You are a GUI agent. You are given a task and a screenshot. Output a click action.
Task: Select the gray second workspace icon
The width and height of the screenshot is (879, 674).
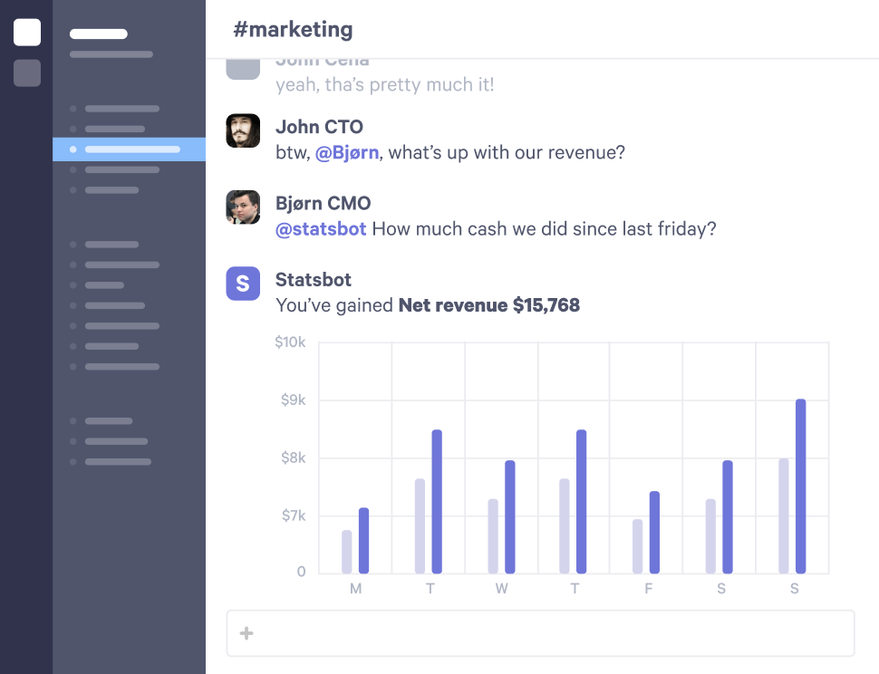coord(27,73)
